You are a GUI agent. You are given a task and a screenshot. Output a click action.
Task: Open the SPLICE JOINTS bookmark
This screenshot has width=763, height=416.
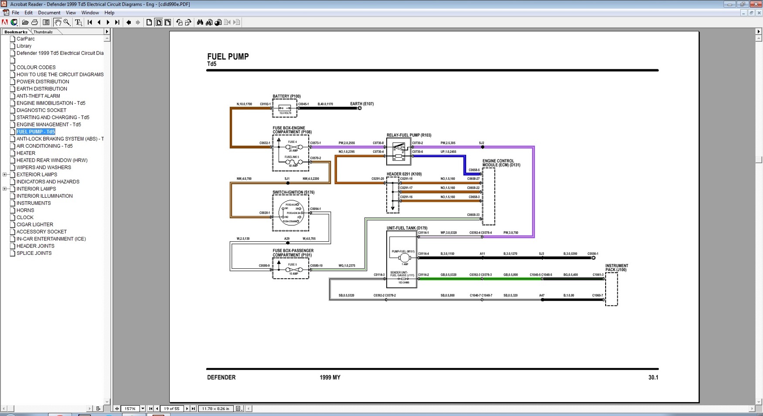tap(34, 254)
